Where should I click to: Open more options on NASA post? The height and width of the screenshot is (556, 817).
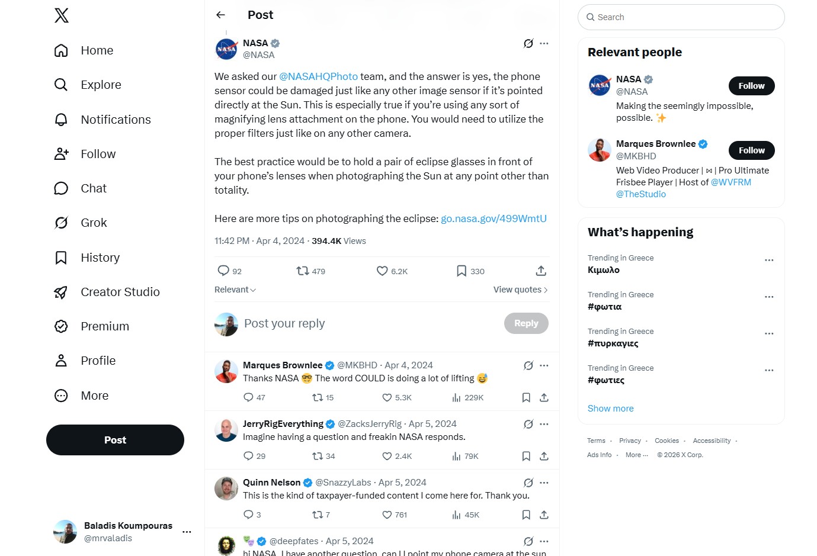(544, 43)
